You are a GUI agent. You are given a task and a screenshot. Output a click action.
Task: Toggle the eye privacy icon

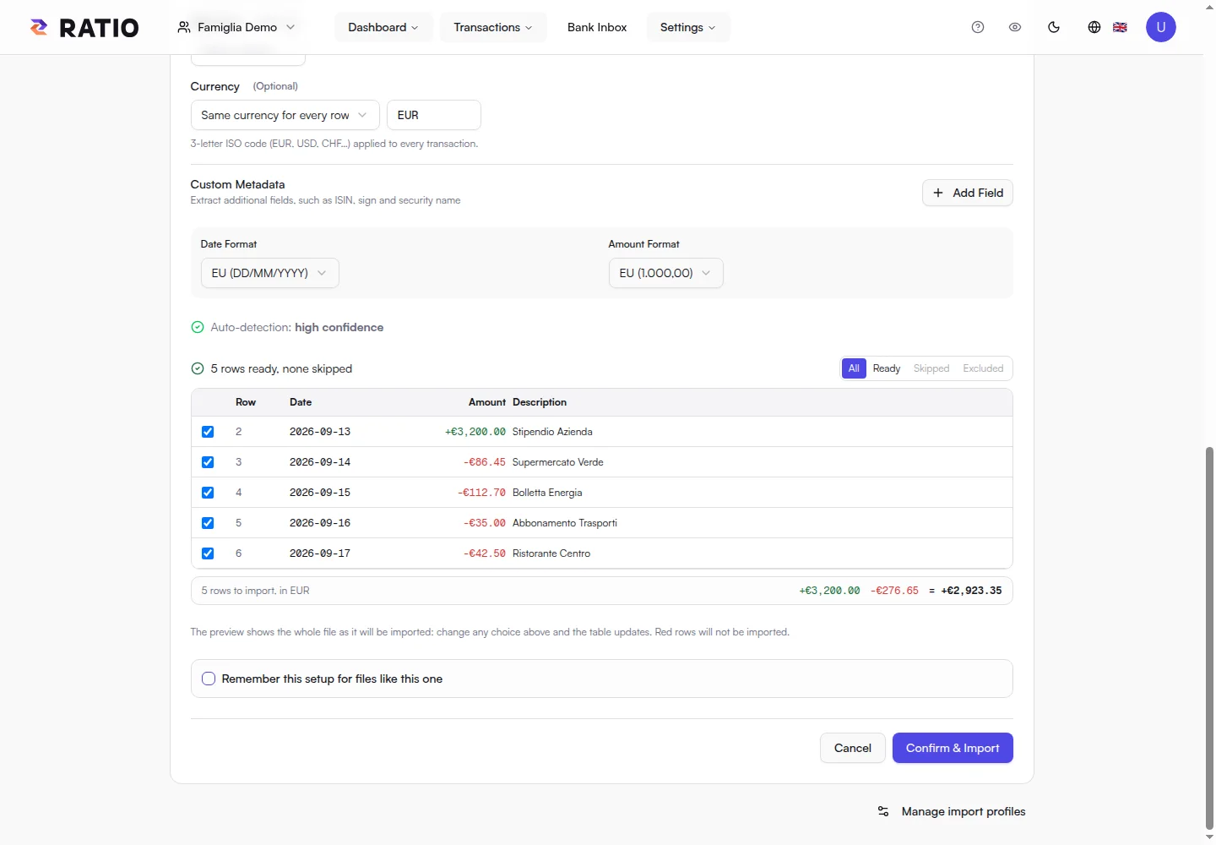point(1015,27)
